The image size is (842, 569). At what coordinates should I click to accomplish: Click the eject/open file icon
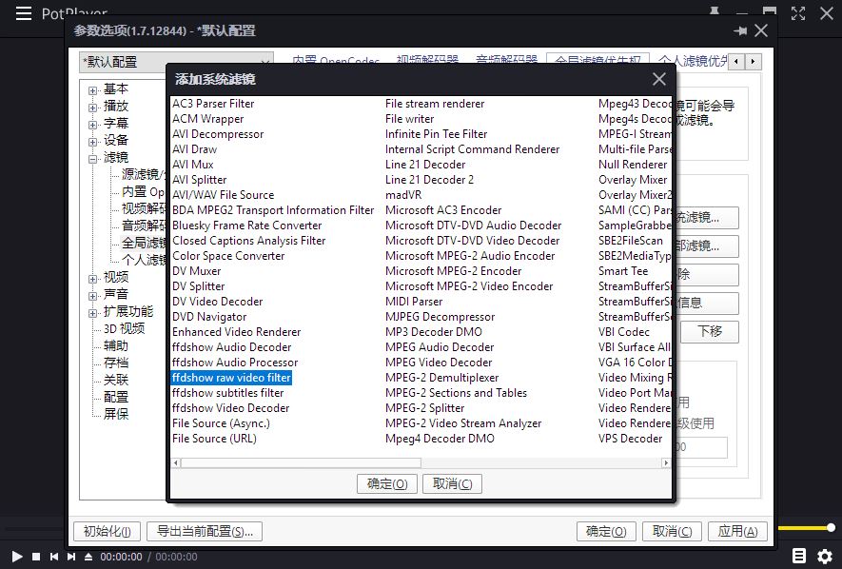(x=88, y=557)
